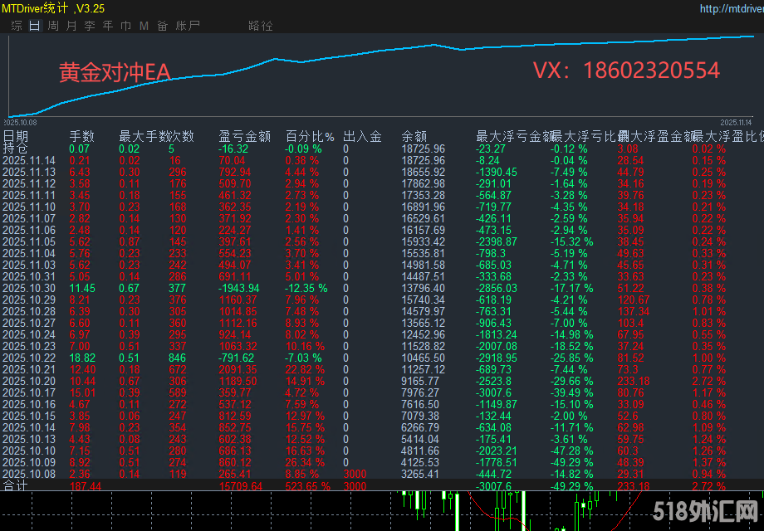
Task: Open the 备 notes icon
Action: pos(162,26)
